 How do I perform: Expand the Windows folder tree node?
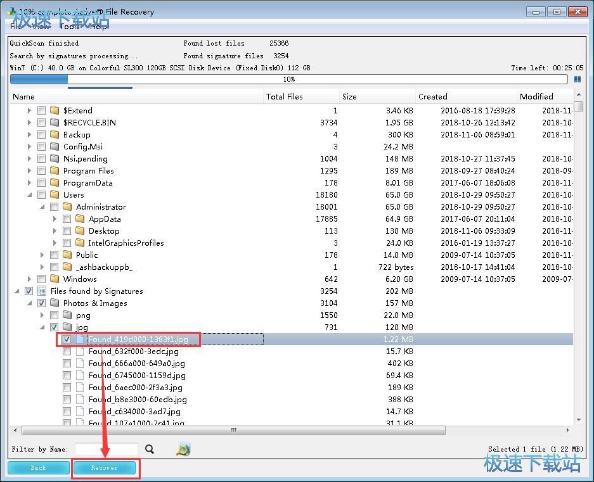tap(29, 279)
